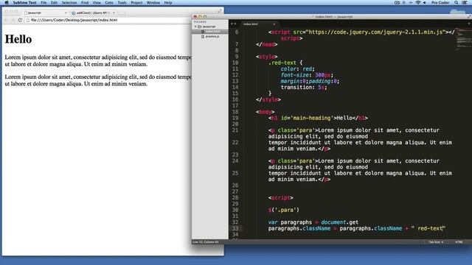This screenshot has width=472, height=265.
Task: Click the first Lorem ipsum paragraph in browser
Action: (98, 60)
